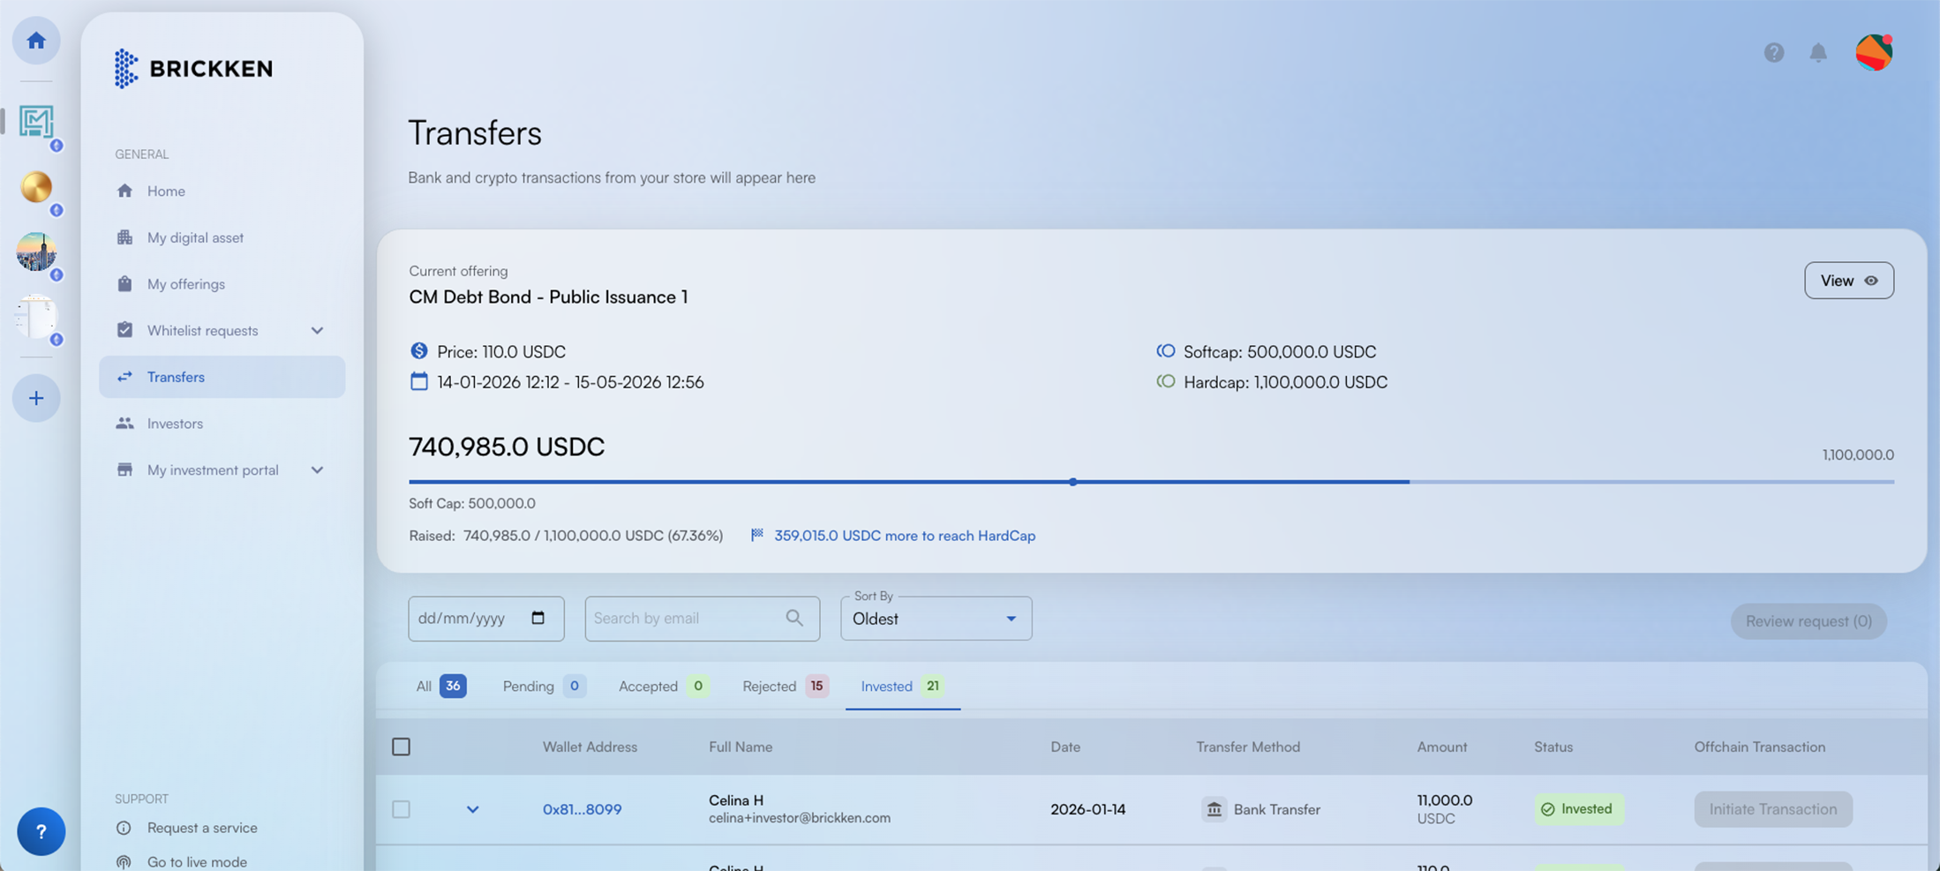Go to the home icon in the left rail
1940x871 pixels.
36,41
